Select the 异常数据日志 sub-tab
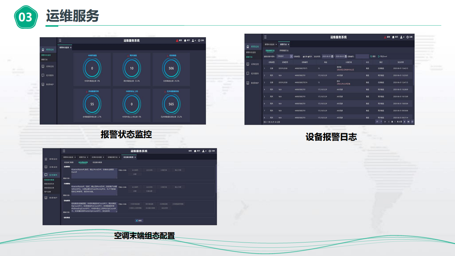The image size is (455, 256). pyautogui.click(x=284, y=50)
